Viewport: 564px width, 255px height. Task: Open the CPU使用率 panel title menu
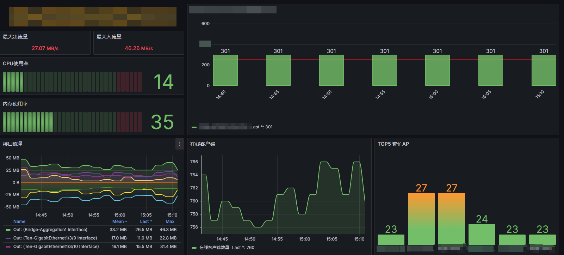click(x=16, y=63)
